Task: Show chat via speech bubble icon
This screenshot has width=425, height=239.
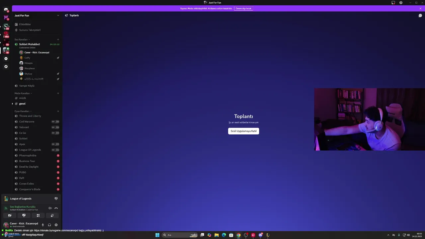Action: point(420,15)
